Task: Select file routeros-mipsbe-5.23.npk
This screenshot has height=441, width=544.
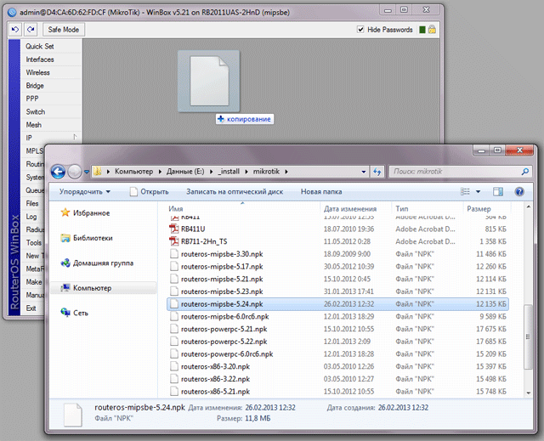Action: click(x=222, y=291)
